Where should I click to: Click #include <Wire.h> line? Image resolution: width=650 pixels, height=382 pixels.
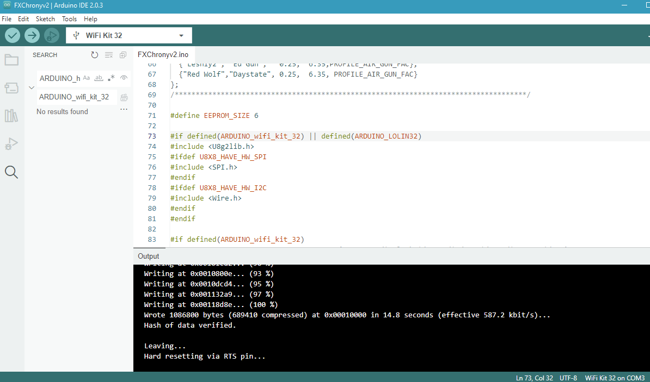[x=206, y=198]
